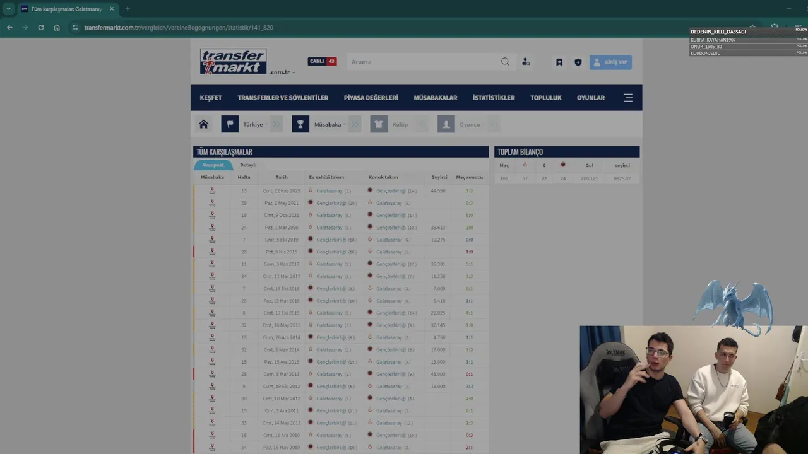Expand the Müsabaka breadcrumb dropdown
Viewport: 808px width, 454px height.
pyautogui.click(x=345, y=125)
